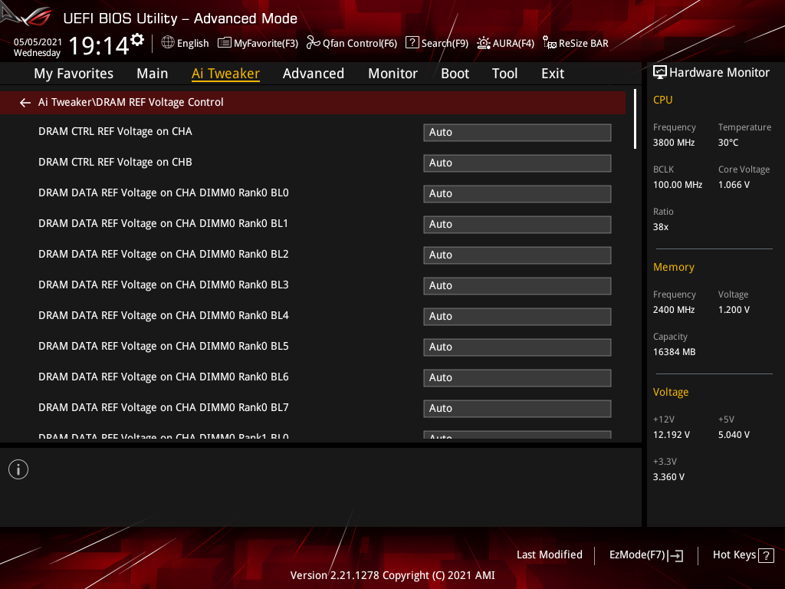Open Search(F9) question mark icon
This screenshot has width=785, height=589.
[412, 43]
